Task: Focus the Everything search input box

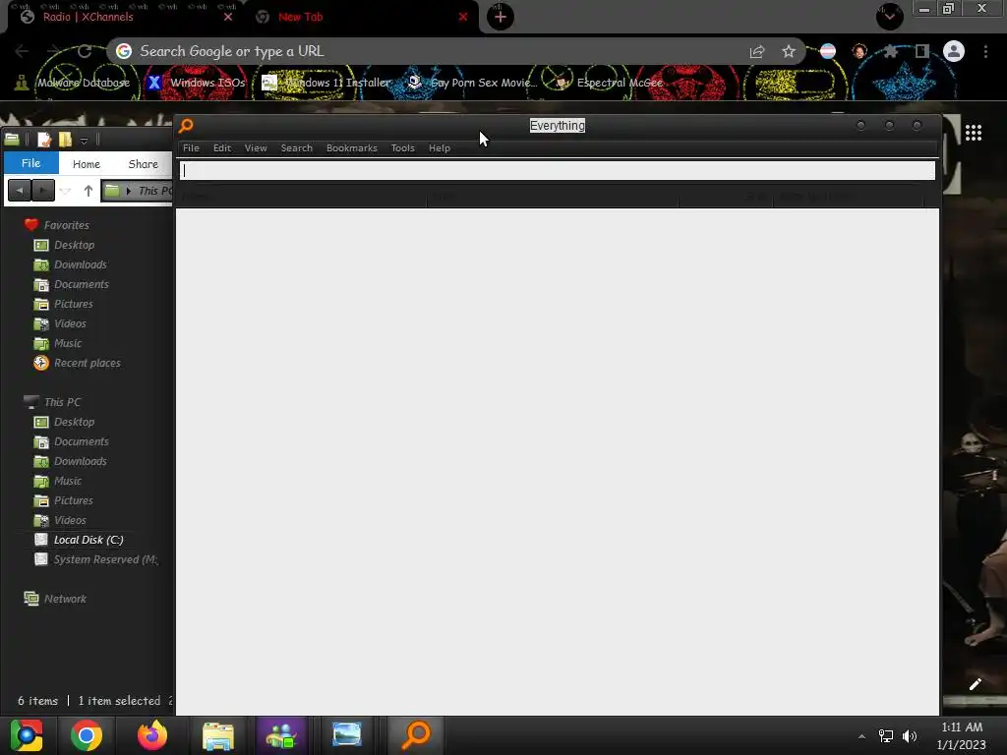Action: click(557, 170)
